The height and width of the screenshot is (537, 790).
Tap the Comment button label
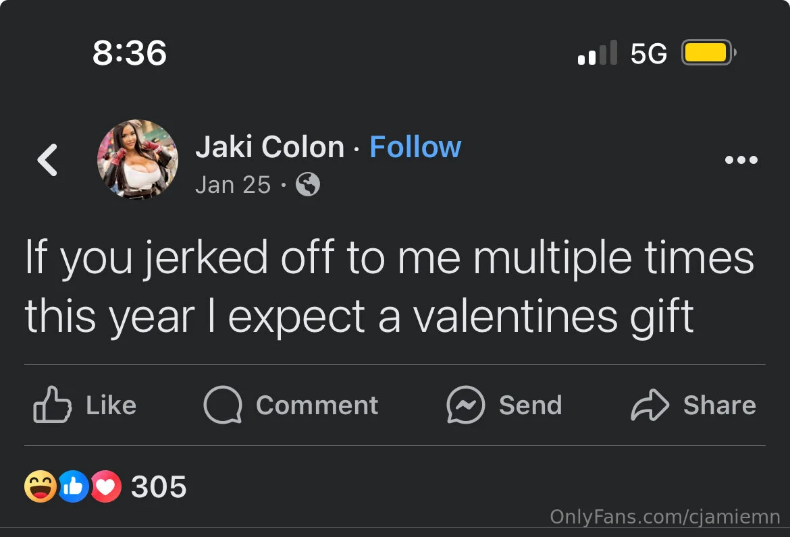coord(317,405)
